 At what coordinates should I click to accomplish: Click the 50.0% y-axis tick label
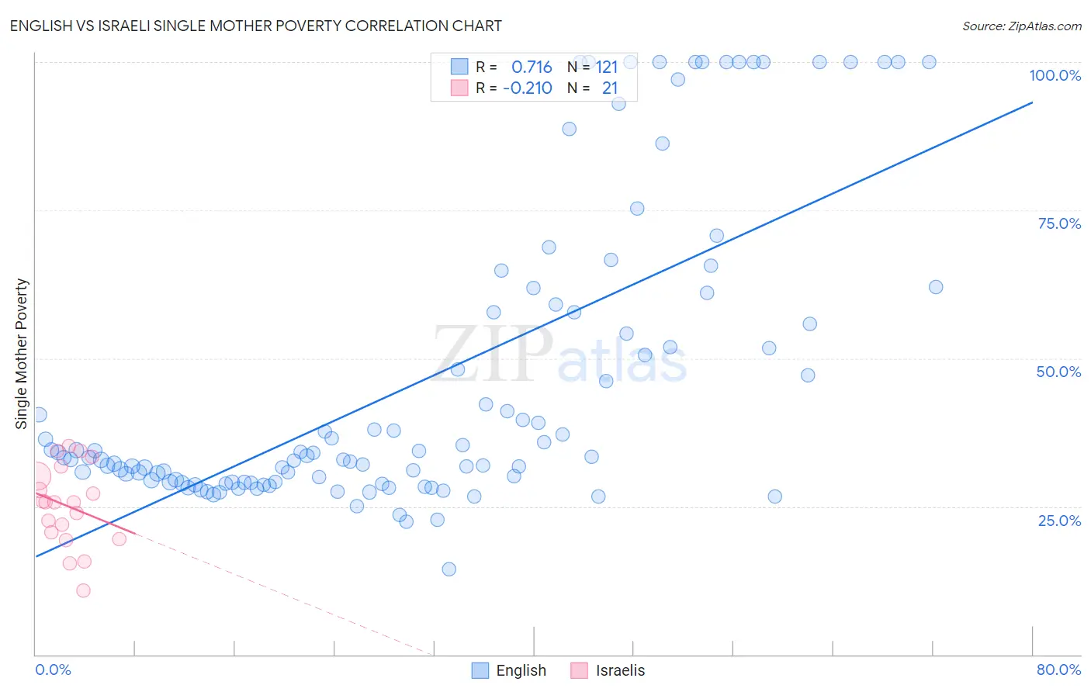coord(1058,372)
